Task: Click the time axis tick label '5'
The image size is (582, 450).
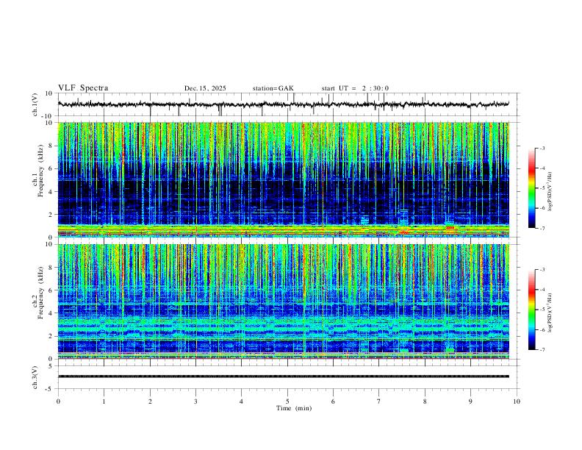Action: click(287, 401)
